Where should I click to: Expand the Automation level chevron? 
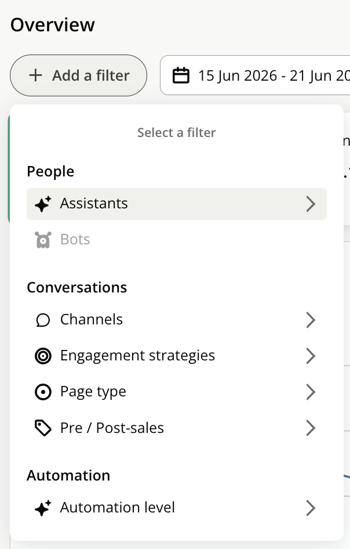point(311,508)
